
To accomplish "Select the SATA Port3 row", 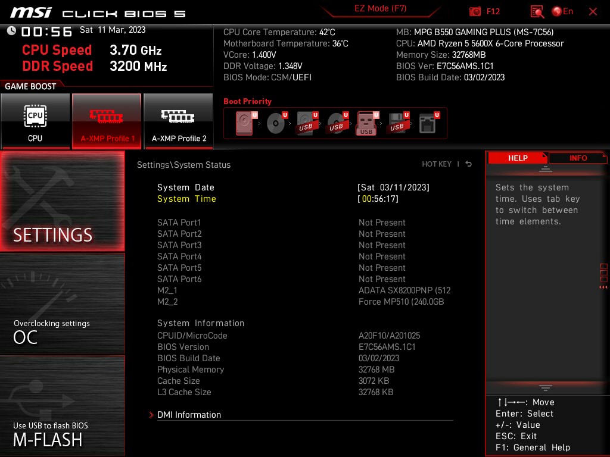I will pos(281,245).
